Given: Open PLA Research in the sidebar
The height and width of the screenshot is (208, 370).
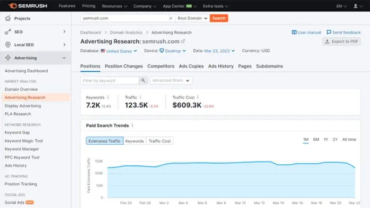Looking at the screenshot, I should 18,114.
